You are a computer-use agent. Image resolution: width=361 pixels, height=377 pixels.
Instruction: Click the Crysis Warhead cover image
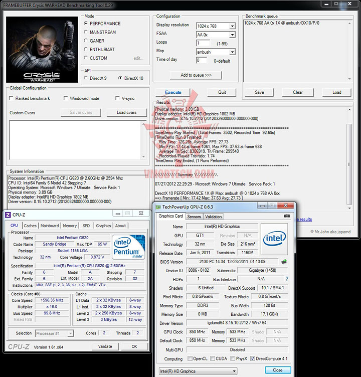click(42, 50)
